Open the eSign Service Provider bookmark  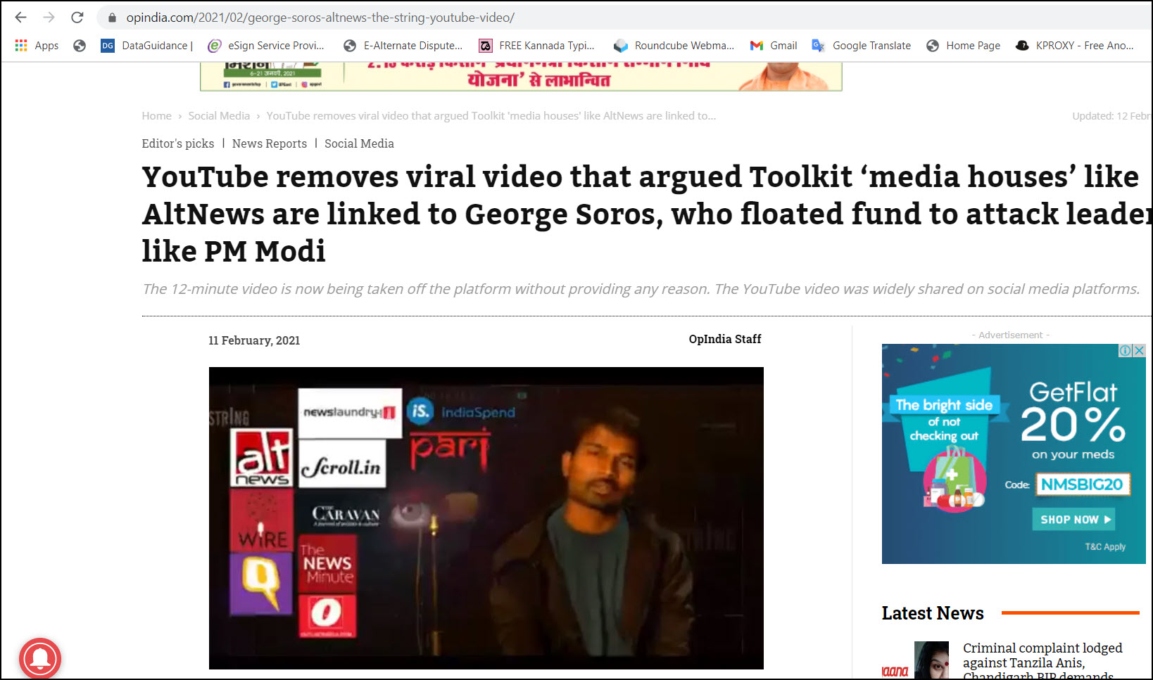tap(266, 46)
